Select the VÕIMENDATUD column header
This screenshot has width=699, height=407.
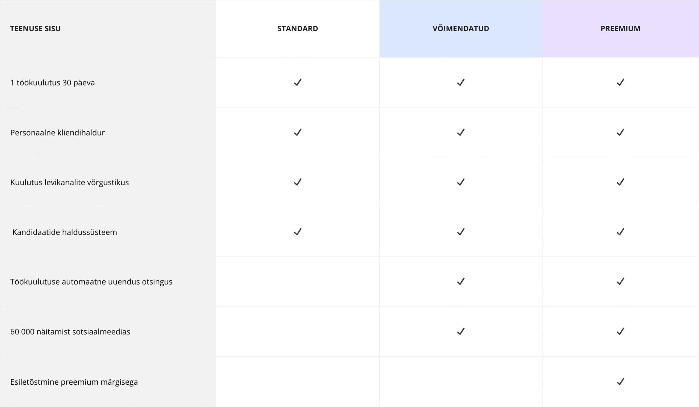pyautogui.click(x=461, y=29)
